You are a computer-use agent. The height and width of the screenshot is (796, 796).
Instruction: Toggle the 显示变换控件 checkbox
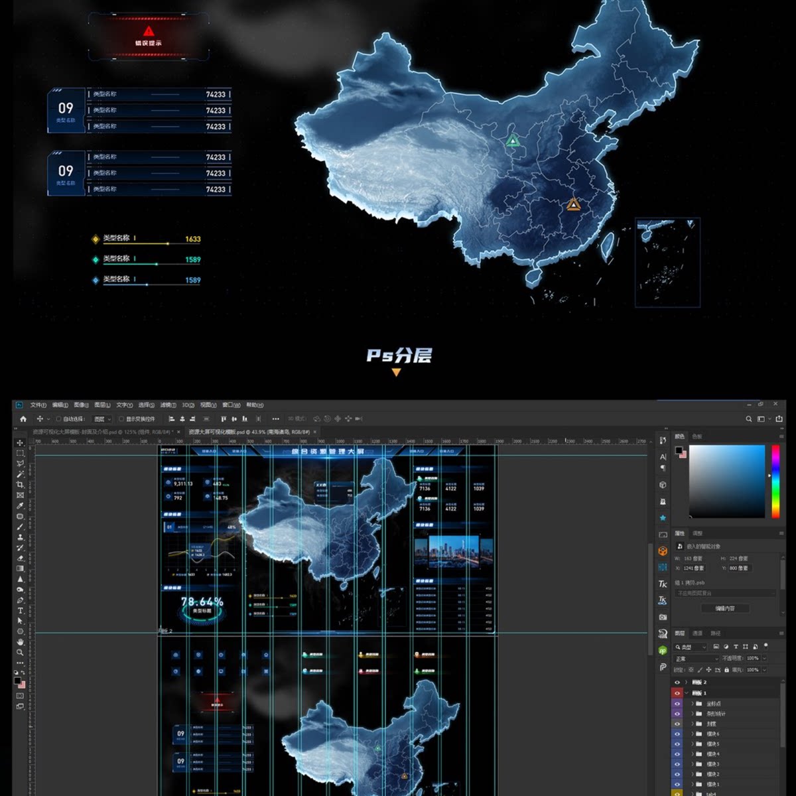coord(121,419)
